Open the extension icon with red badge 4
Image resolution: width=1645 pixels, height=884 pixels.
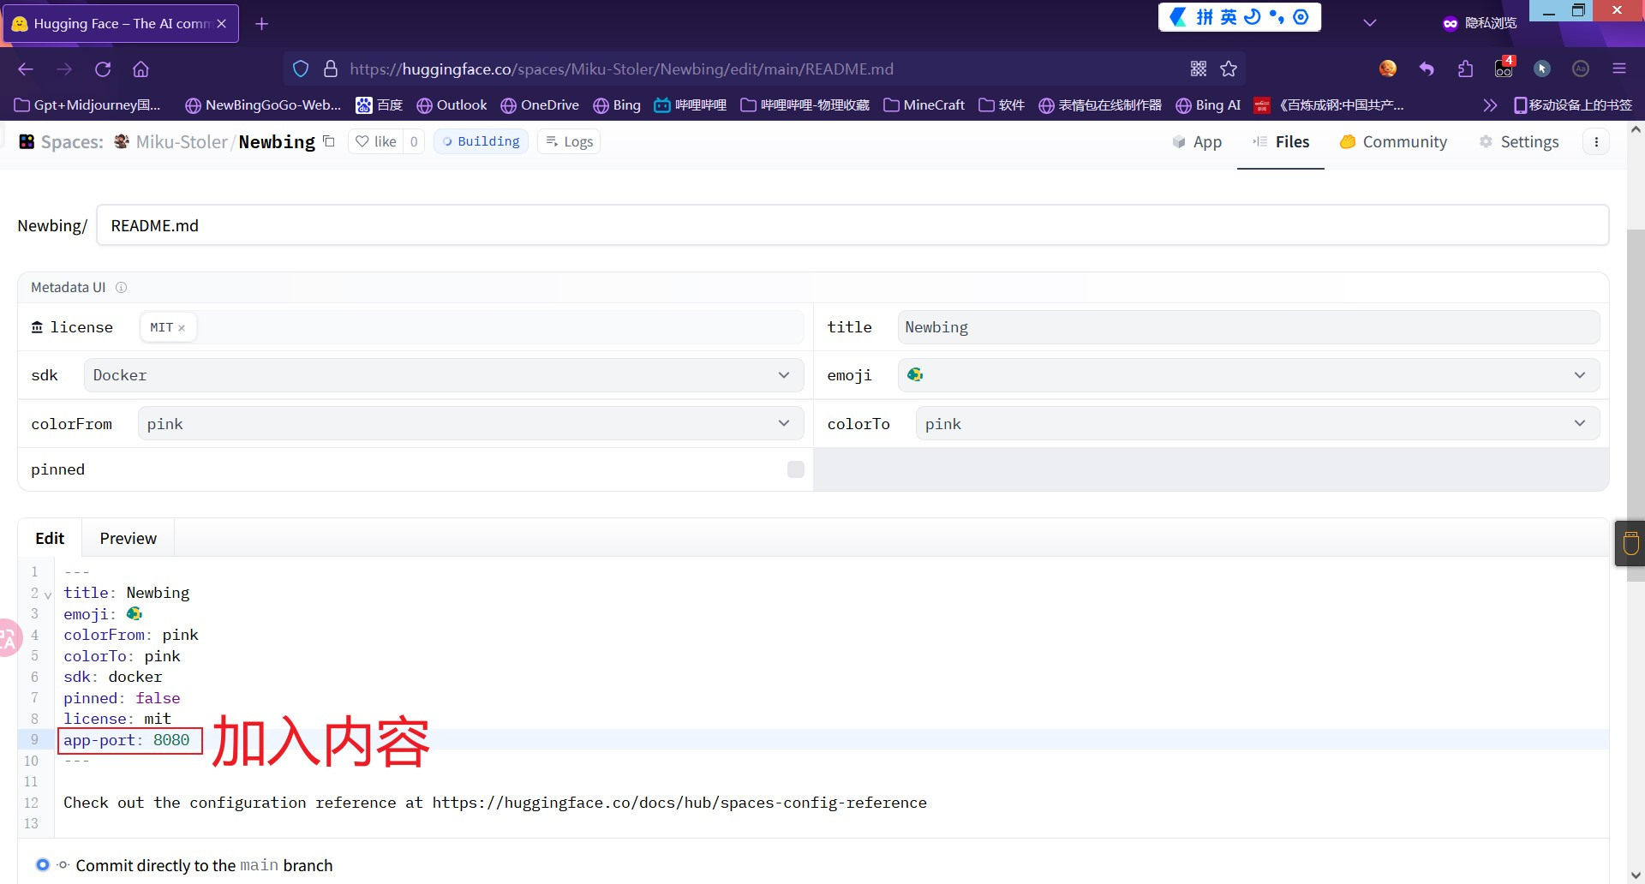point(1504,68)
